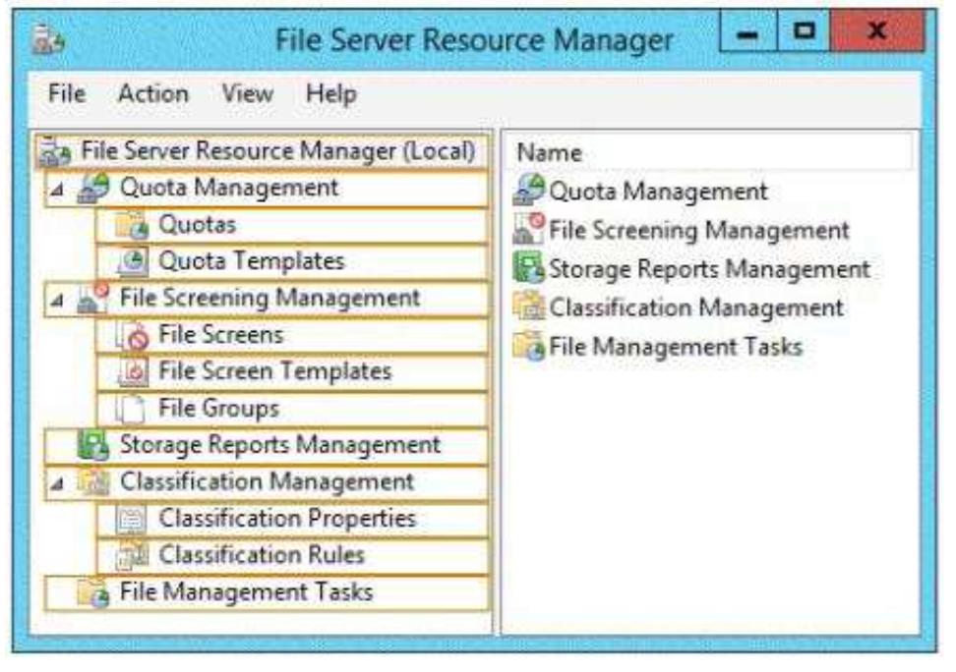Click the File Server Resource Manager title bar icon
This screenshot has width=956, height=672.
point(48,37)
